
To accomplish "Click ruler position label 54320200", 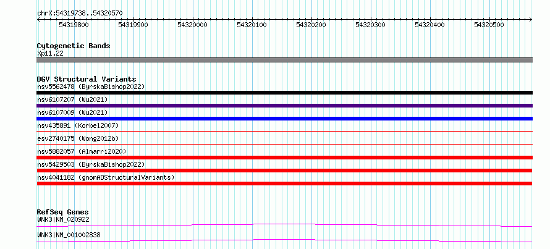I will point(311,25).
